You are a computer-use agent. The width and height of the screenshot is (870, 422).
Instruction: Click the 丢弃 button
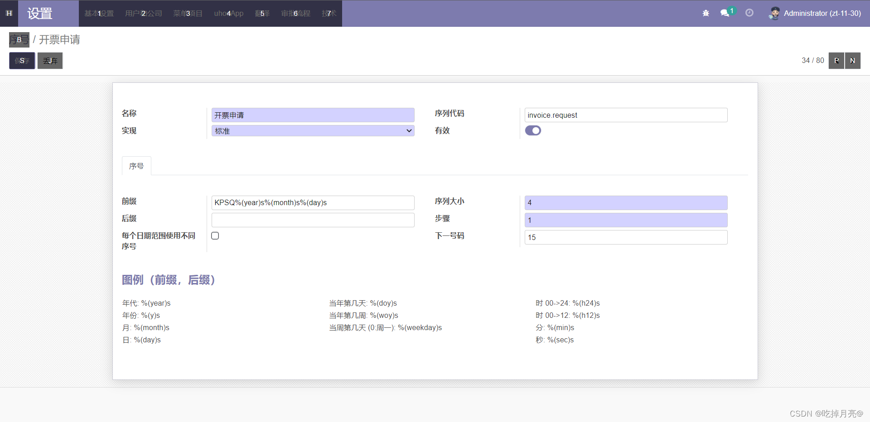pyautogui.click(x=50, y=60)
